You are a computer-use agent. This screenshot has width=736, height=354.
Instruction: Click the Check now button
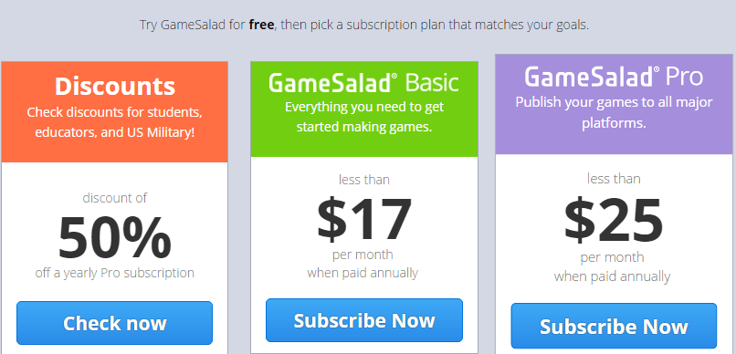[x=114, y=323]
